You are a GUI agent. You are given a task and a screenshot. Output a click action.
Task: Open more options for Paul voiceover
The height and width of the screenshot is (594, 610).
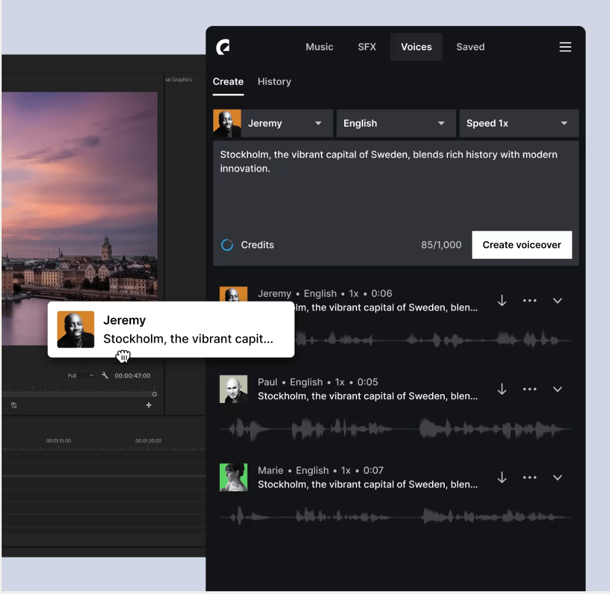click(x=529, y=389)
